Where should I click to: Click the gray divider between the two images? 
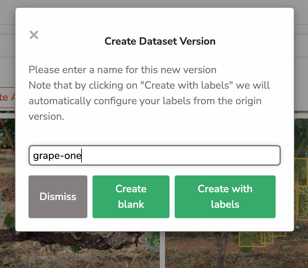(x=162, y=250)
